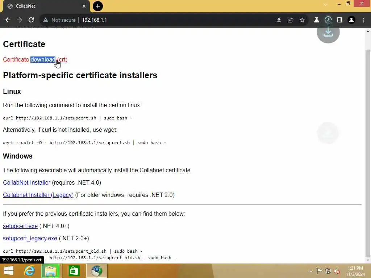Open a new tab with the plus button
371x278 pixels.
(98, 6)
